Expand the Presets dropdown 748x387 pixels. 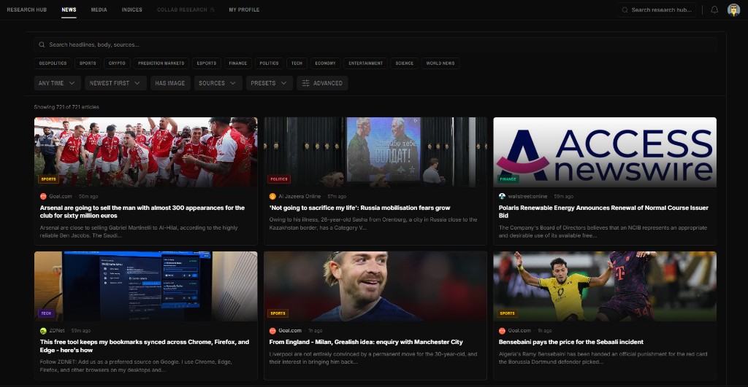click(x=269, y=83)
